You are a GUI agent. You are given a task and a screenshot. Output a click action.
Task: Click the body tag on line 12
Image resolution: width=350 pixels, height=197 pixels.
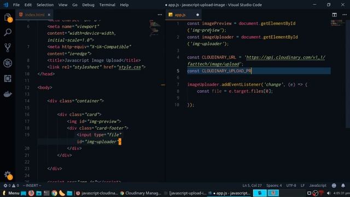[x=45, y=88]
